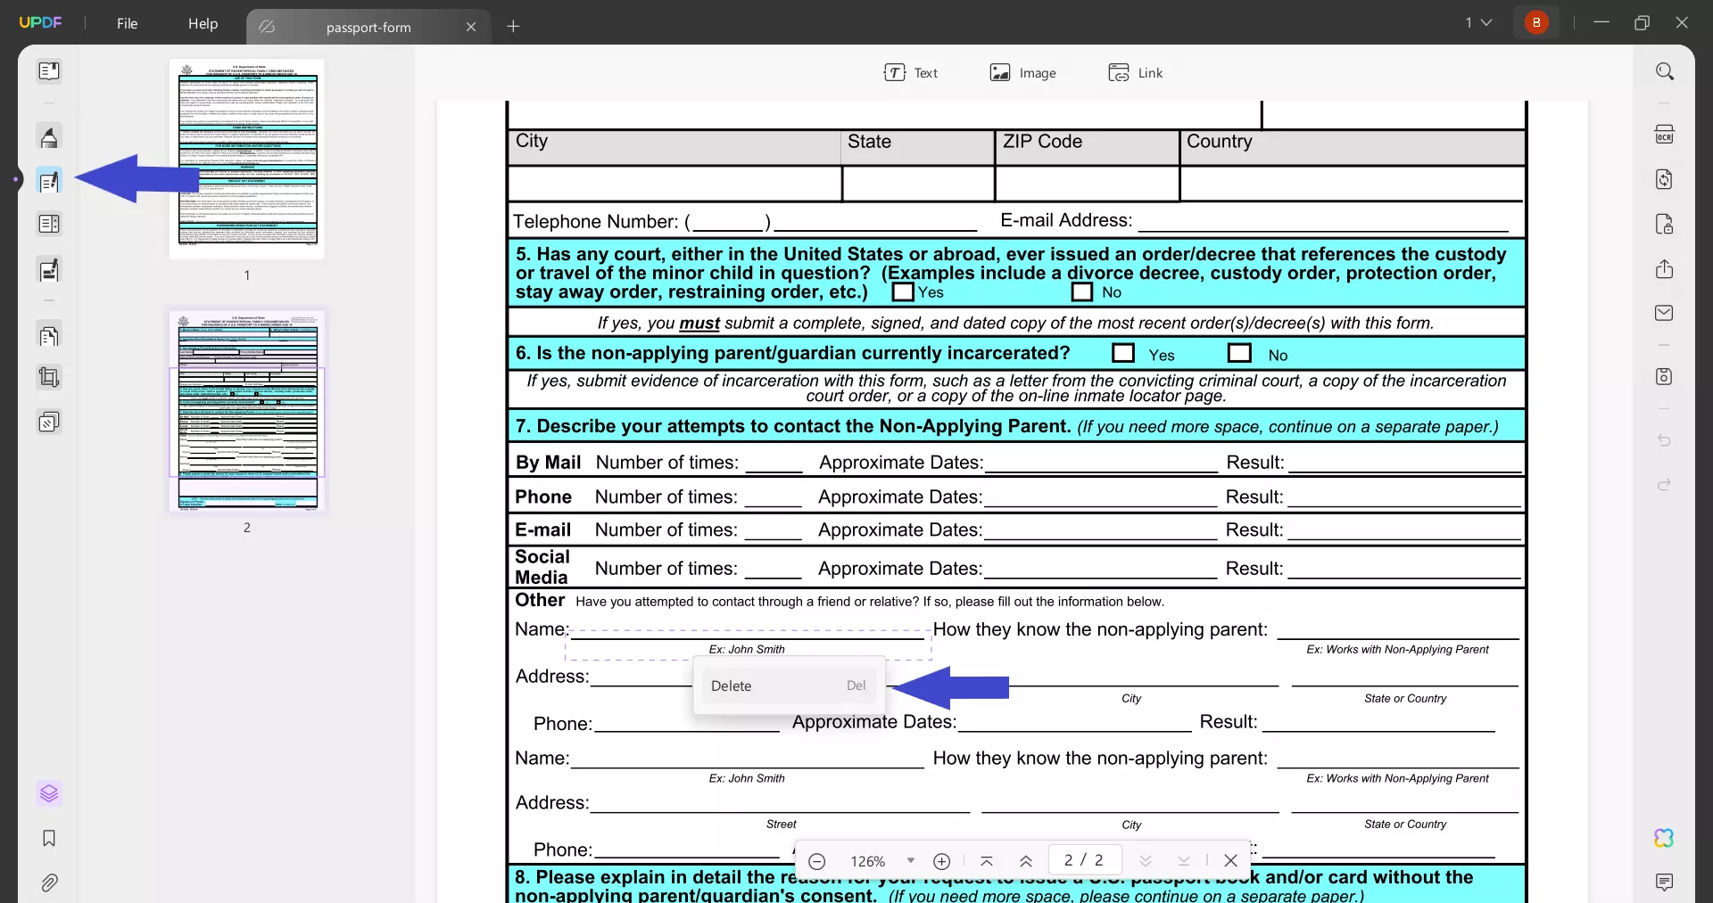
Task: Click the OCR recognize text icon
Action: click(1664, 135)
